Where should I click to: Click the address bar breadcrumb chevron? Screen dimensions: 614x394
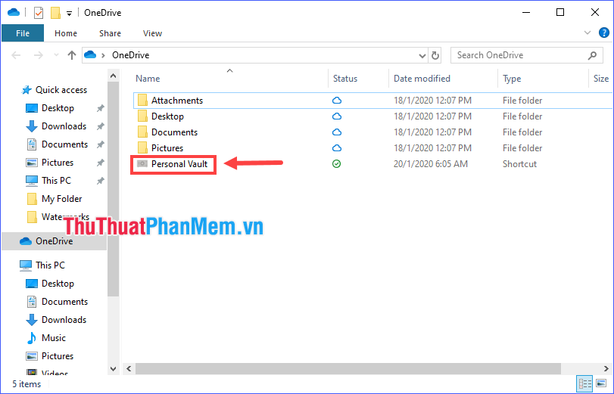[104, 55]
